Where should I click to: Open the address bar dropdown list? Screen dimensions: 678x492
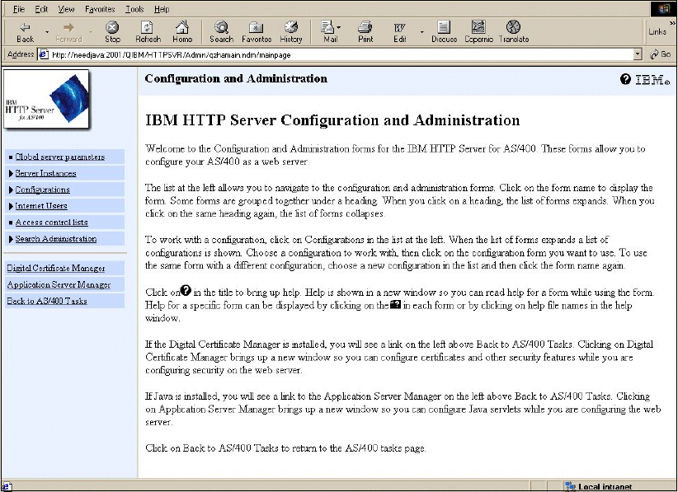pos(638,54)
